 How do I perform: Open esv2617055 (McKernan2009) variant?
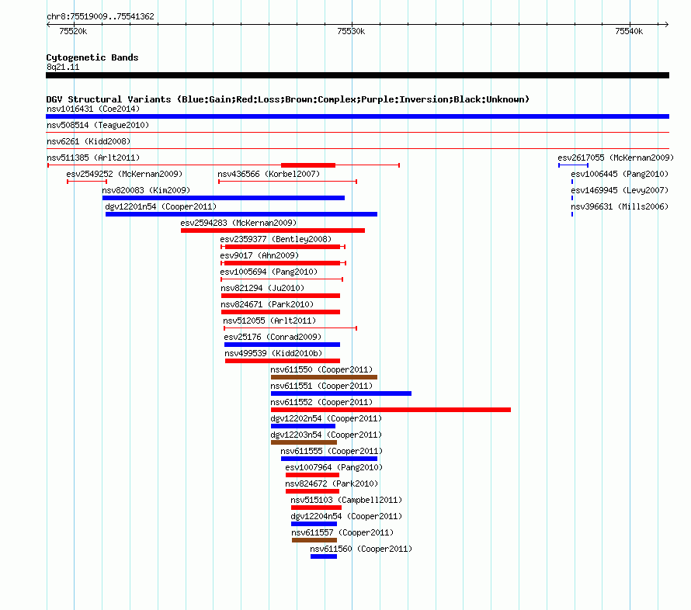[616, 158]
